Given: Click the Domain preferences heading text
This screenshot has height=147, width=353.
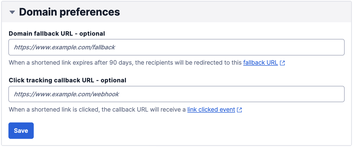Looking at the screenshot, I should [x=69, y=12].
